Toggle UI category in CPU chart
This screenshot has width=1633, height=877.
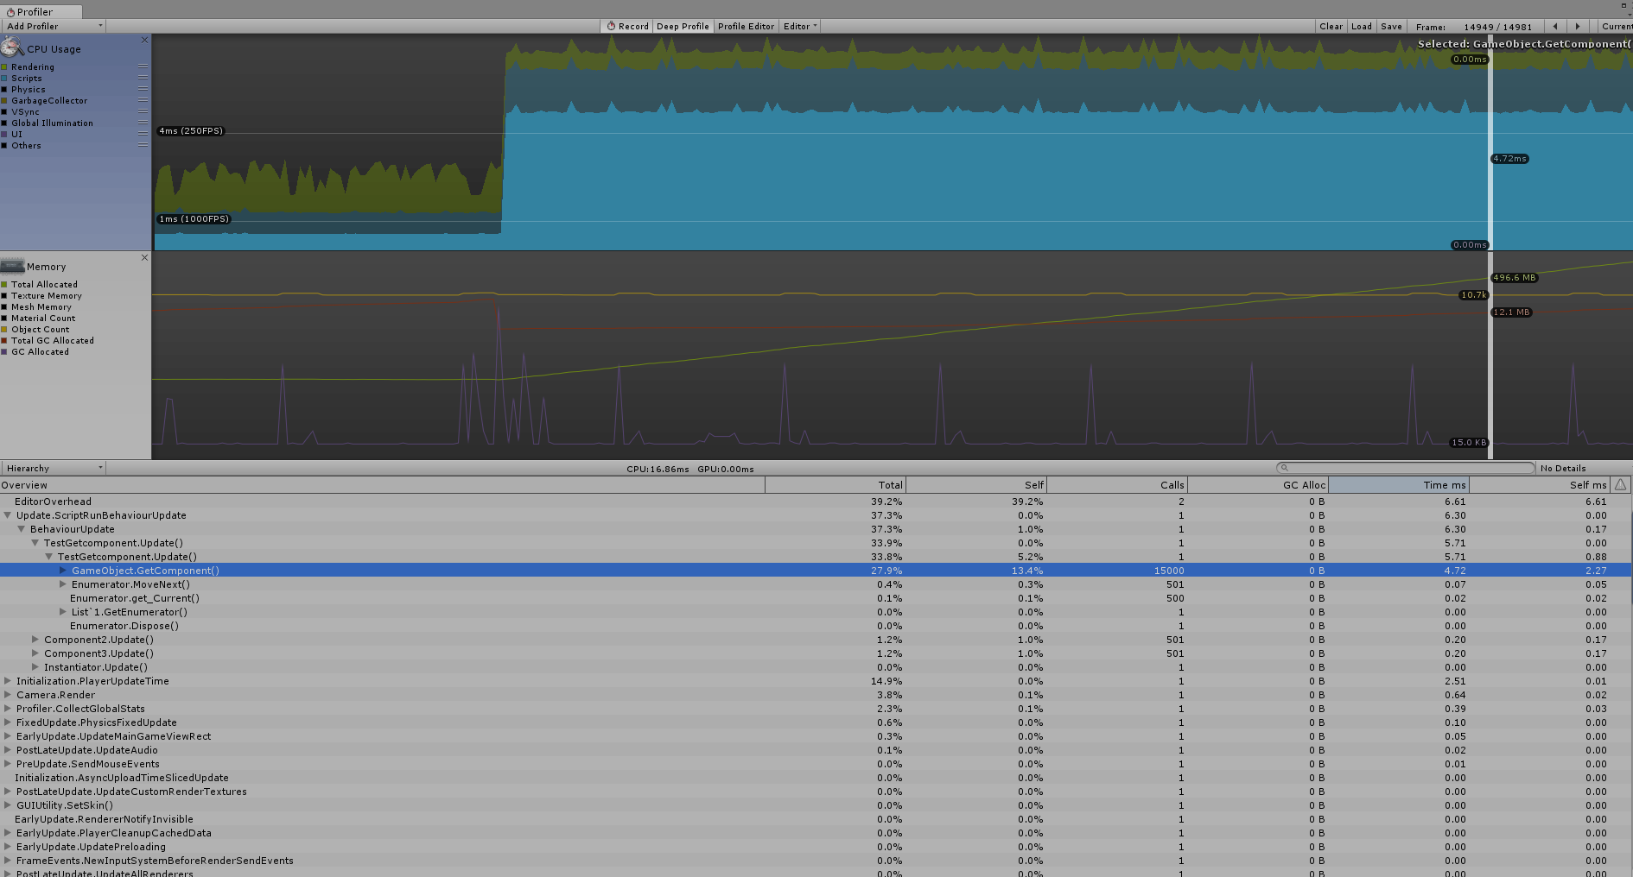click(x=4, y=134)
